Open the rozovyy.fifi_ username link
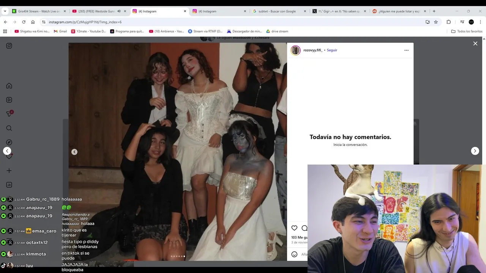The width and height of the screenshot is (486, 273). 313,50
